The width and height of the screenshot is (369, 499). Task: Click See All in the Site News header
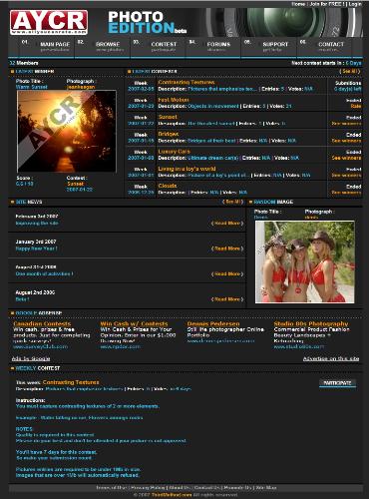[232, 202]
